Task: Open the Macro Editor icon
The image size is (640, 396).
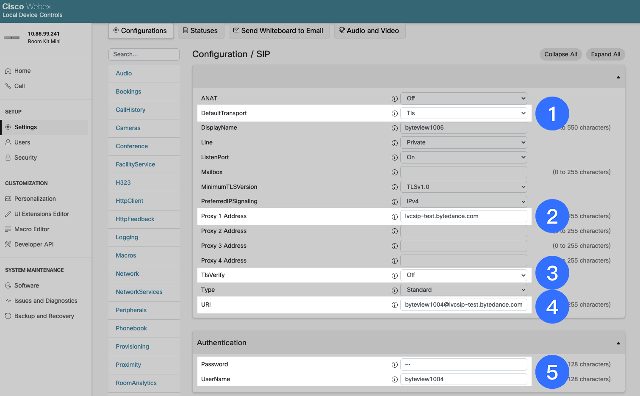Action: (x=8, y=229)
